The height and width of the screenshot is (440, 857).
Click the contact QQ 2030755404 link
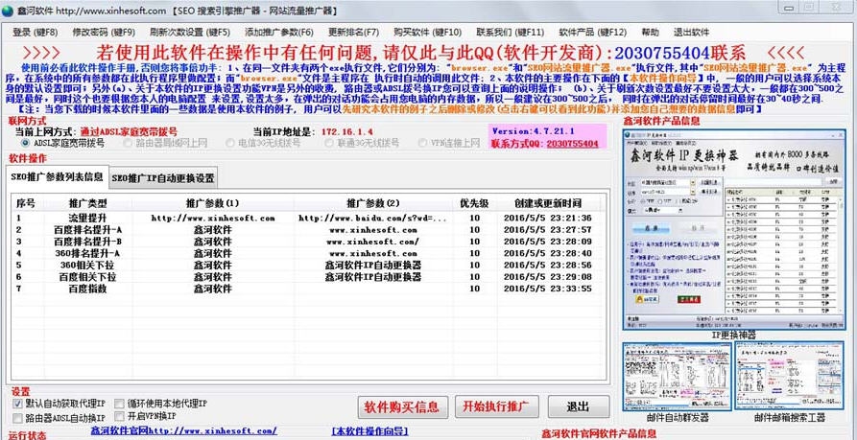coord(572,144)
